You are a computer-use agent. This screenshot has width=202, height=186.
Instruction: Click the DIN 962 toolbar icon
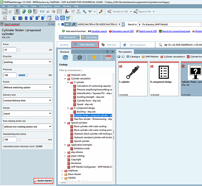pos(48,12)
